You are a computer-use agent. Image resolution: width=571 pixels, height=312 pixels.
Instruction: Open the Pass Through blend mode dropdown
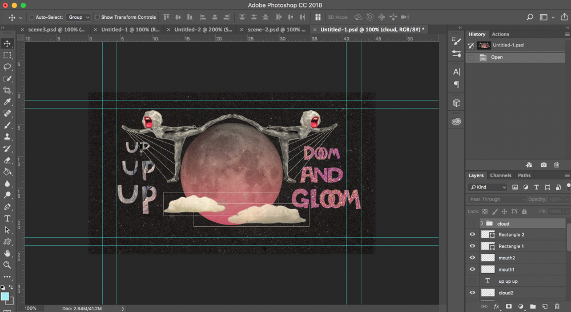point(497,199)
